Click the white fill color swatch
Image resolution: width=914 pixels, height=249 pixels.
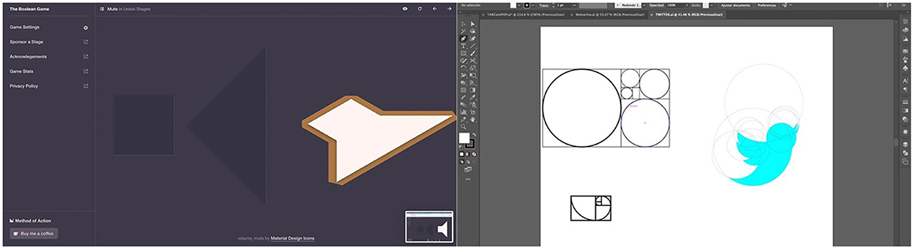point(465,138)
